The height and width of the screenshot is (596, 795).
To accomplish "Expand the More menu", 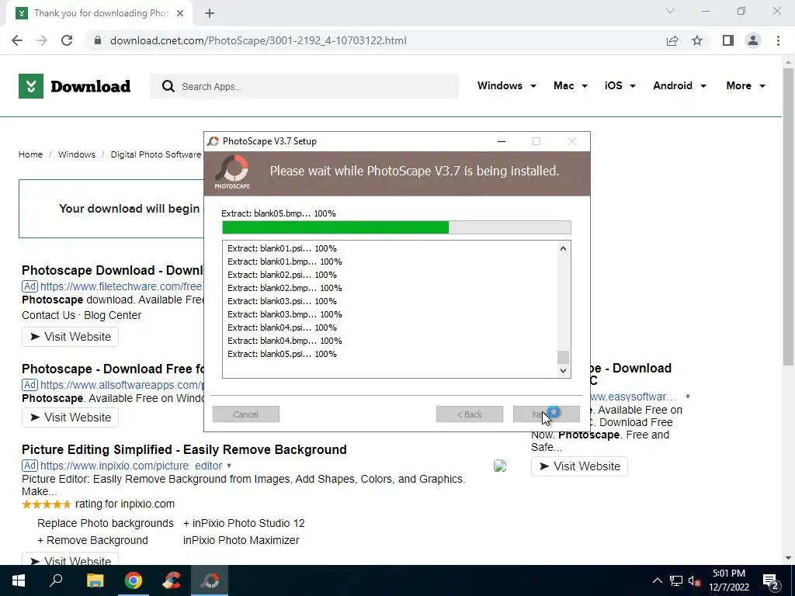I will click(746, 85).
